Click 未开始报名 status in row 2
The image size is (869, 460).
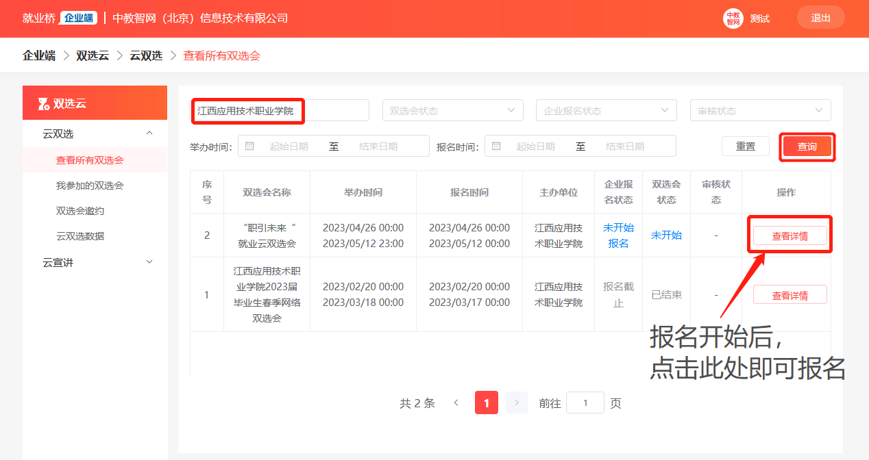point(618,235)
